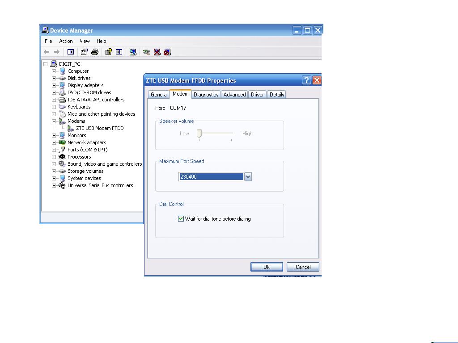Click the Print toolbar icon

[95, 52]
